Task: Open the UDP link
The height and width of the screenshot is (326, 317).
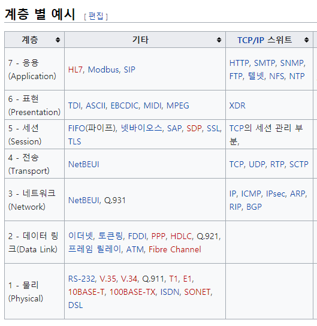Action: click(x=257, y=164)
